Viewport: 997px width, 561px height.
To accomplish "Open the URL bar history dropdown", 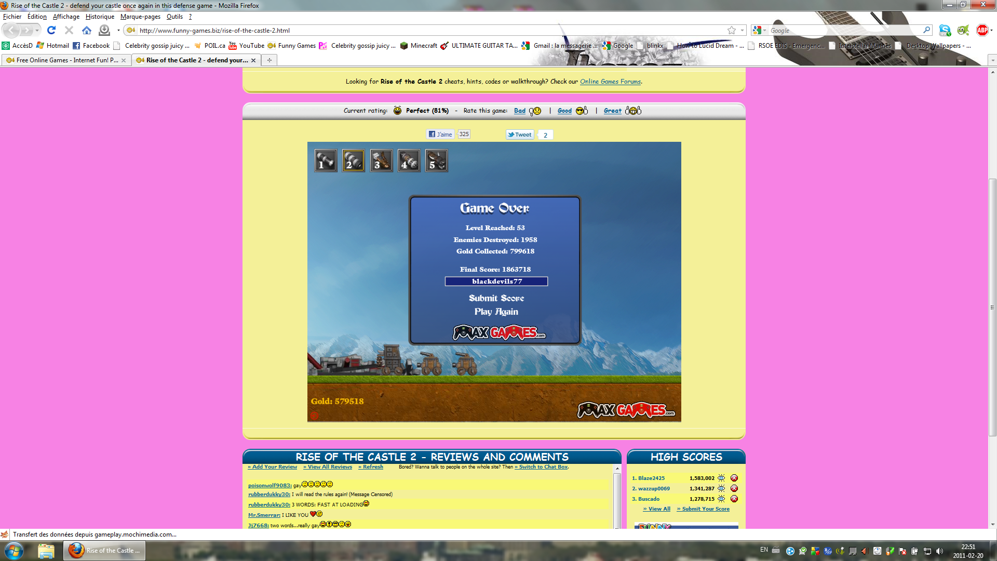I will (742, 31).
